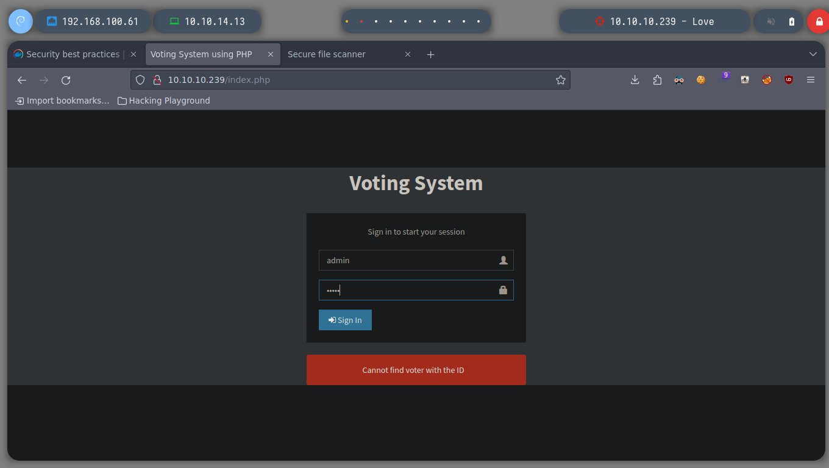Close the Secure file scanner tab
This screenshot has height=468, width=829.
[408, 54]
